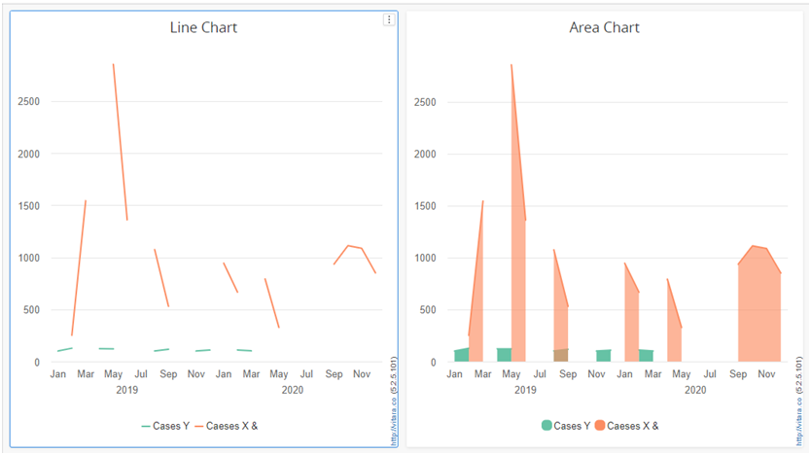811x455 pixels.
Task: Open vitara.co link beside the Area Chart
Action: [x=797, y=399]
